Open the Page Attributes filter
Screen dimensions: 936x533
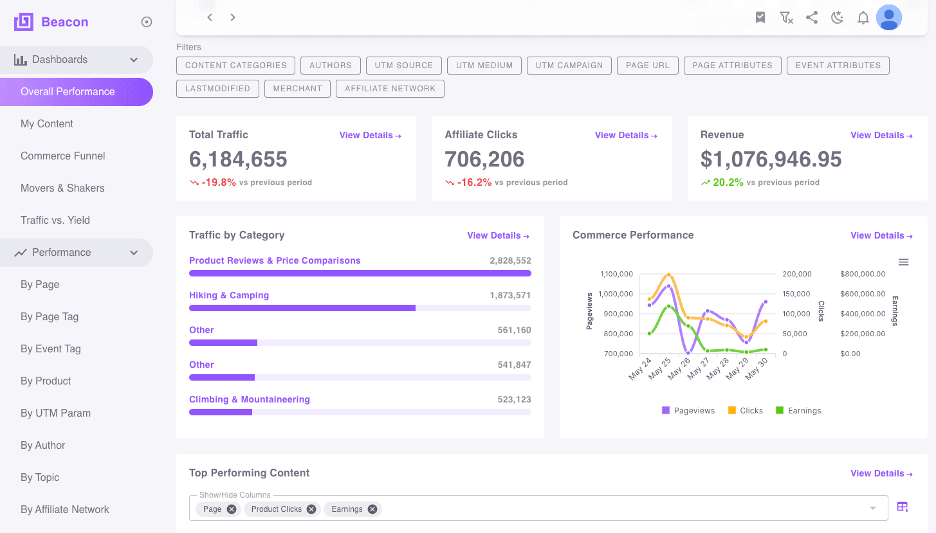(x=733, y=66)
